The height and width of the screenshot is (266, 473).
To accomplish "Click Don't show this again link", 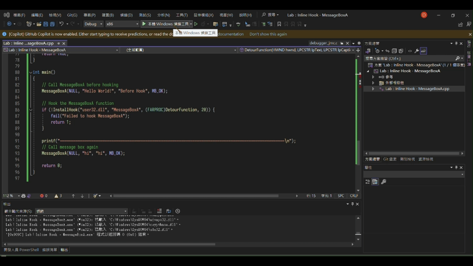I will (x=268, y=34).
